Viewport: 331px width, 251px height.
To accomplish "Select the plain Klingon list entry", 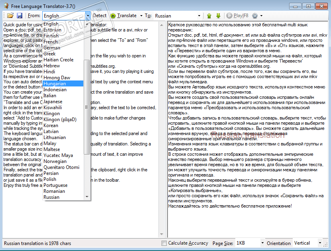I will pyautogui.click(x=63, y=114).
